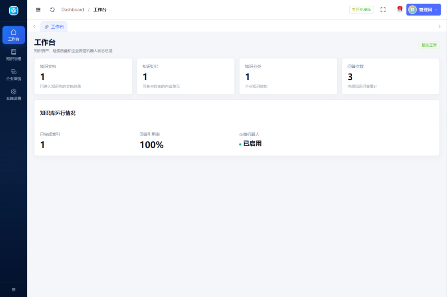The width and height of the screenshot is (447, 297).
Task: Toggle sidebar collapse icon at sidebar bottom
Action: 14,290
